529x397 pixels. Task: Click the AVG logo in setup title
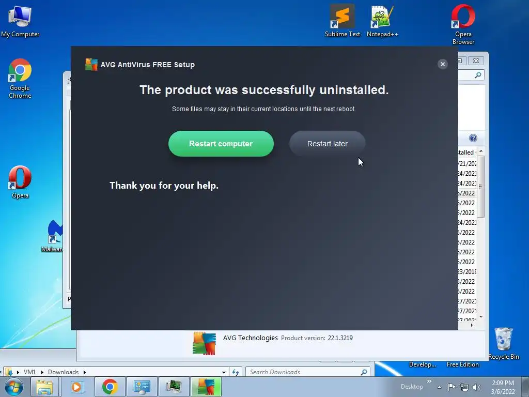point(91,65)
